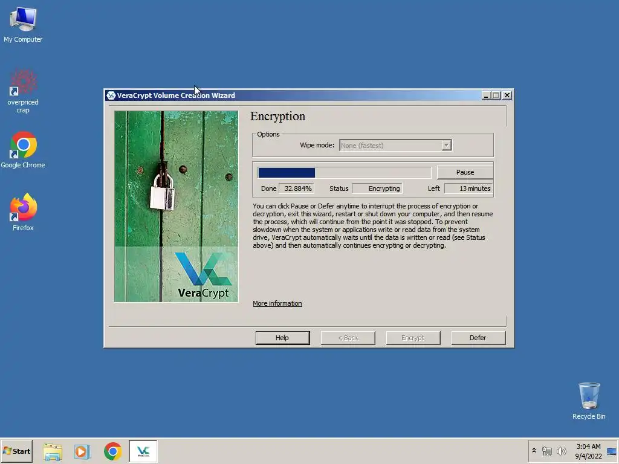Click the VeraCrypt logo in the title bar

111,95
